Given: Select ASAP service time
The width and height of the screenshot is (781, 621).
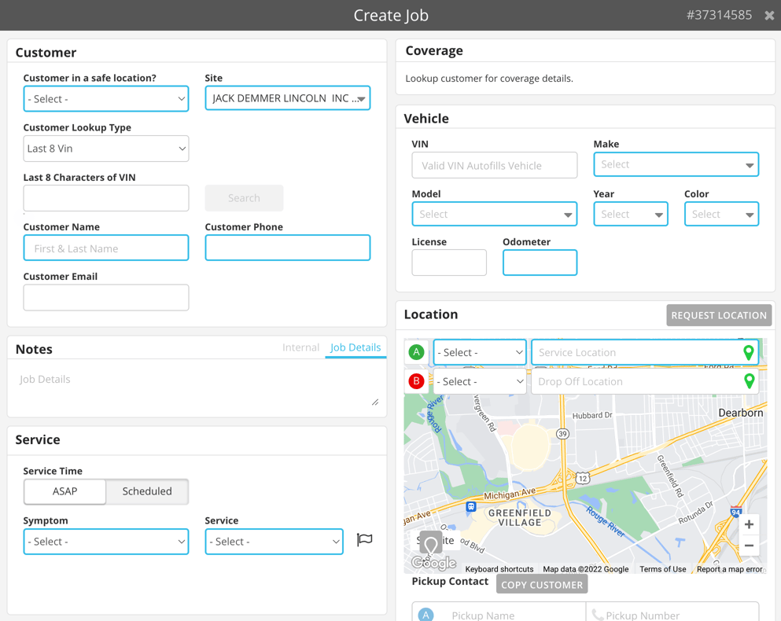Looking at the screenshot, I should pos(65,491).
